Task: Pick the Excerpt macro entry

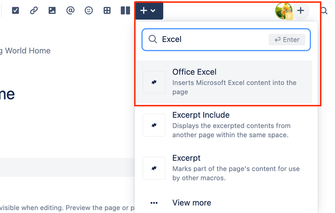Action: (x=224, y=168)
